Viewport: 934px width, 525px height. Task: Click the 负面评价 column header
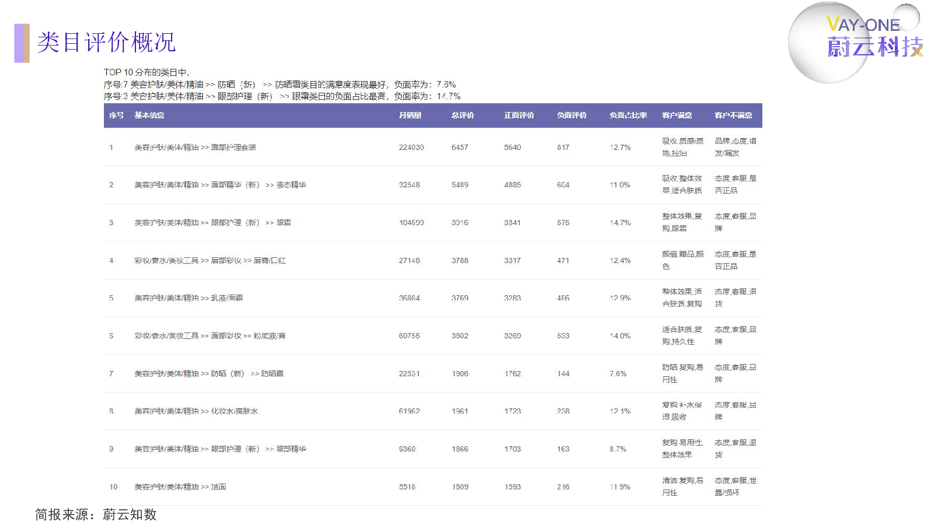tap(571, 116)
